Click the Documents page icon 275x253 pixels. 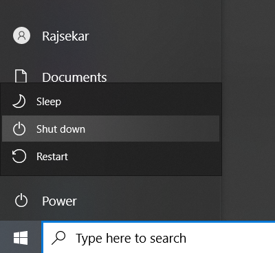21,76
